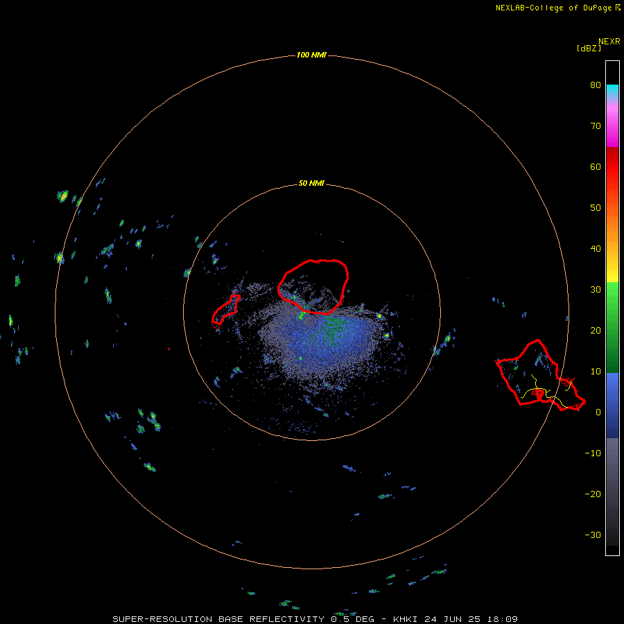
Task: Click the red island outline with yellow roads
Action: click(540, 375)
